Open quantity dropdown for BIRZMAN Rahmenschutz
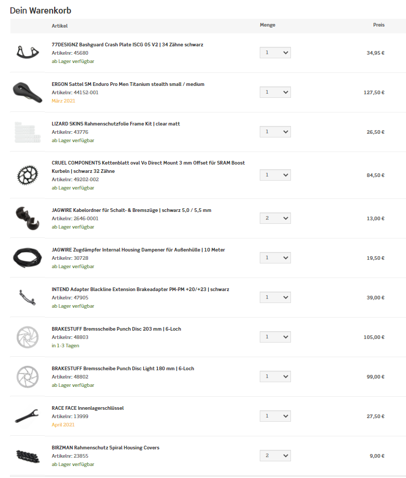 [x=275, y=456]
